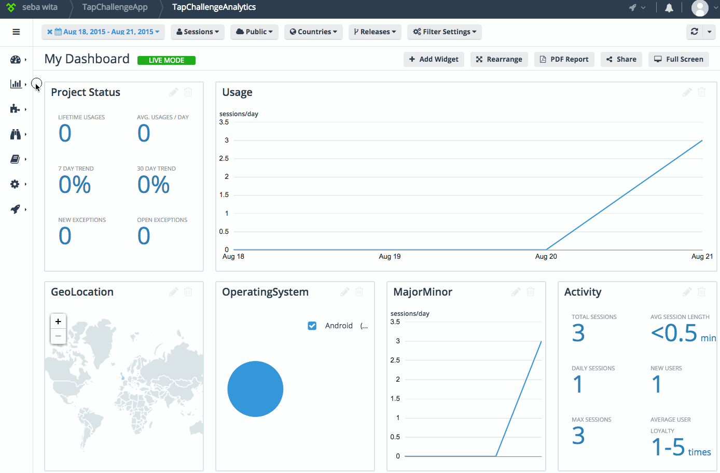Viewport: 720px width, 473px height.
Task: Open the gear settings icon in sidebar
Action: [16, 184]
